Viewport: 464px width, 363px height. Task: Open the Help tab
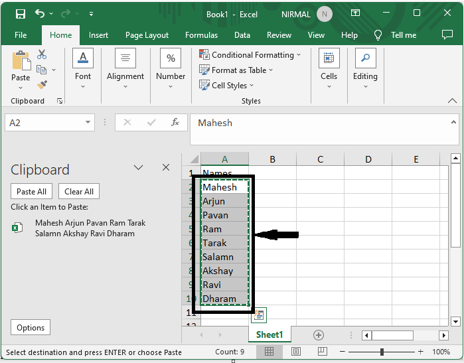point(349,35)
